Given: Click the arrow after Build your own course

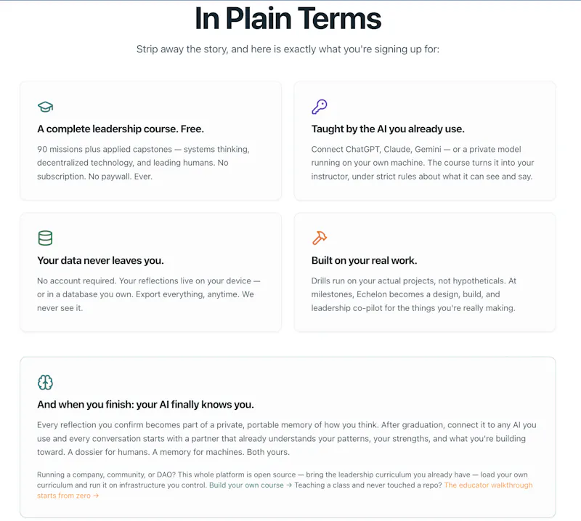Looking at the screenshot, I should (289, 485).
